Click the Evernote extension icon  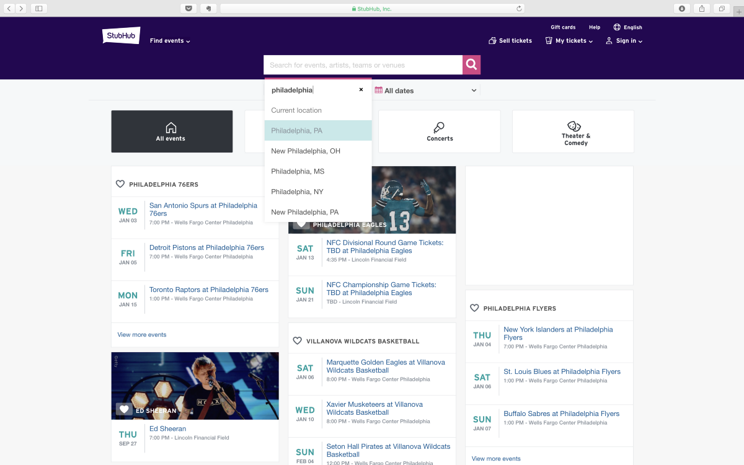tap(208, 9)
